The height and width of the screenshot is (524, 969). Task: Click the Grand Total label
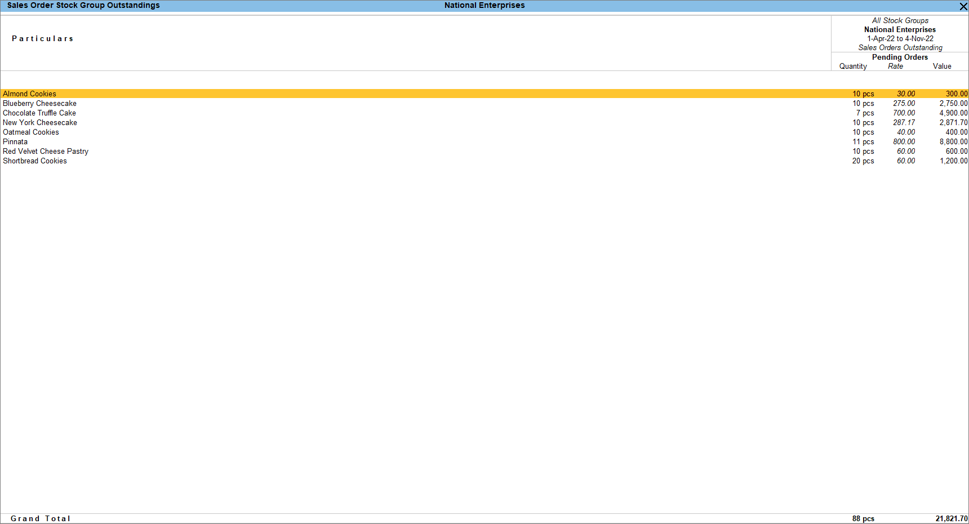coord(41,519)
